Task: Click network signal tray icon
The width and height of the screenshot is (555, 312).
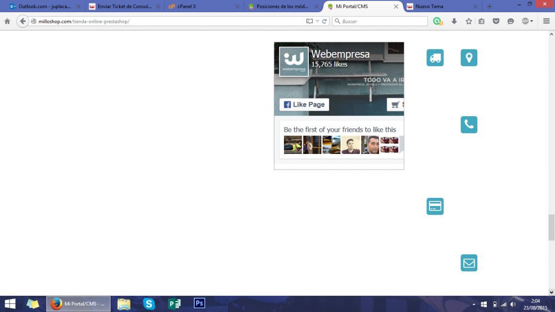Action: point(504,304)
